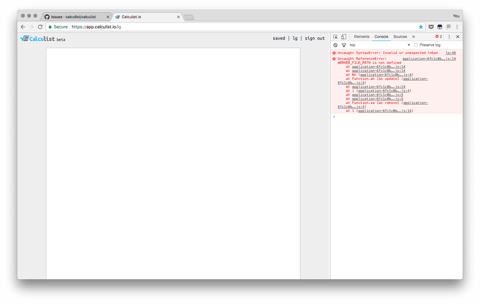This screenshot has height=304, width=480.
Task: Click the You profile button
Action: coord(456,16)
